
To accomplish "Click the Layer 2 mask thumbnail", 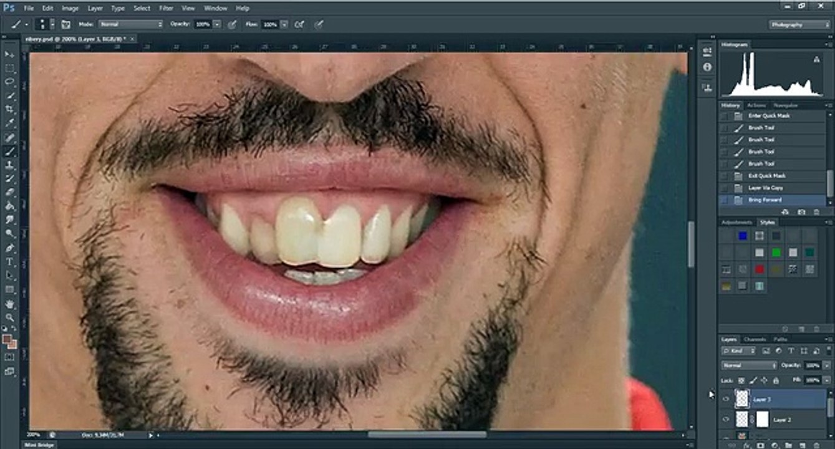I will point(762,420).
